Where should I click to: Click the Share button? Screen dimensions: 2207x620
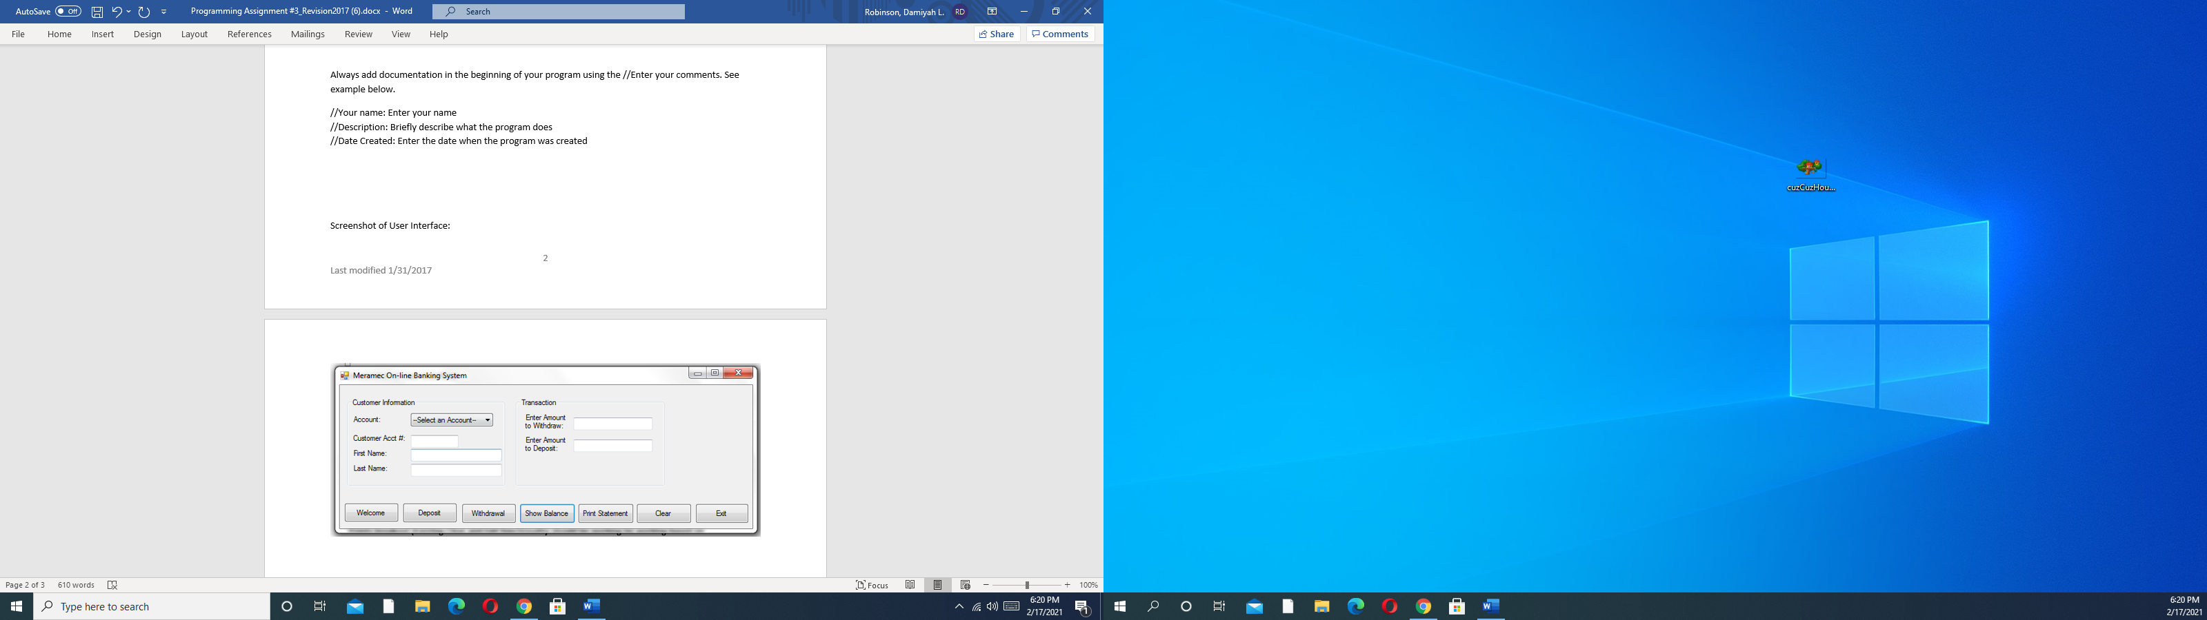coord(997,33)
